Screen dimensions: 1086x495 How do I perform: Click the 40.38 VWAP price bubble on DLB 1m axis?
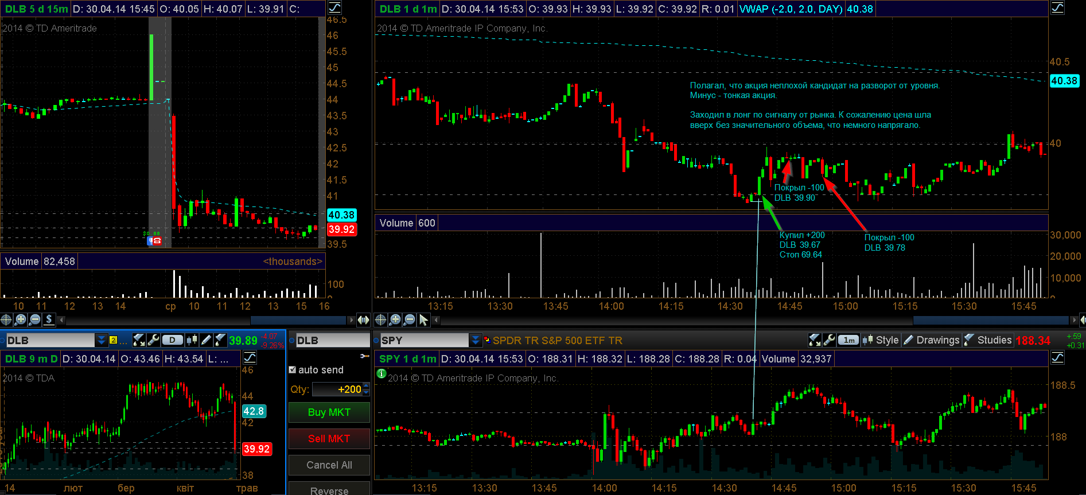coord(1064,81)
